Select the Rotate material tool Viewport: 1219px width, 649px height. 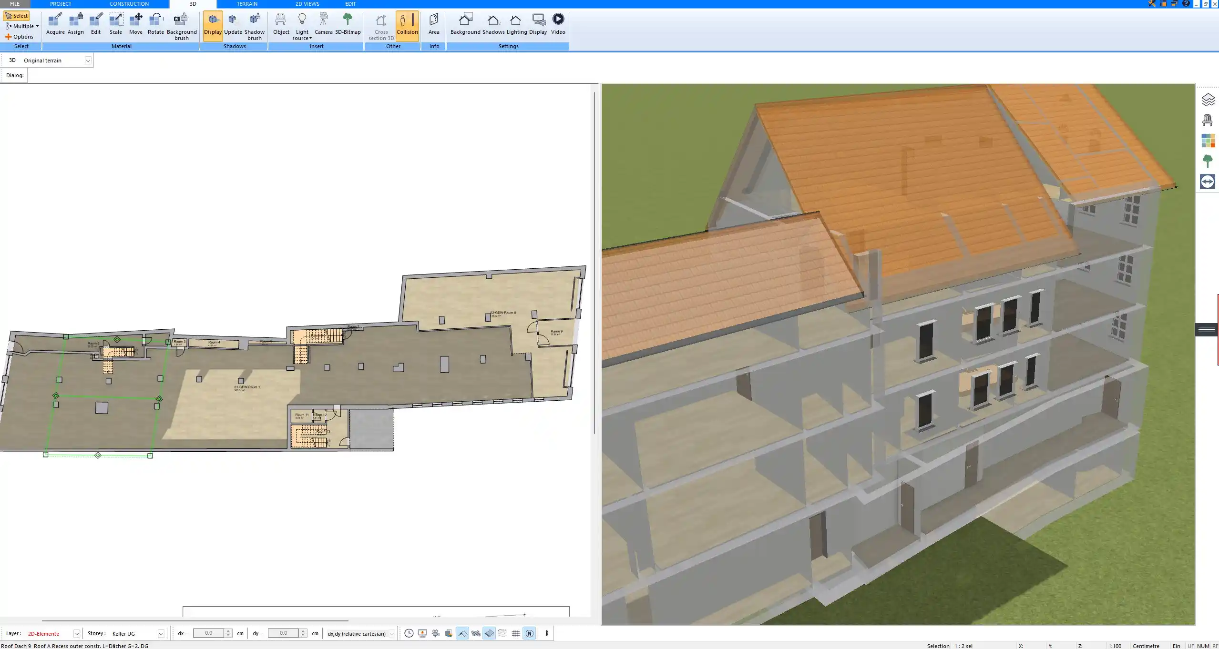tap(156, 24)
